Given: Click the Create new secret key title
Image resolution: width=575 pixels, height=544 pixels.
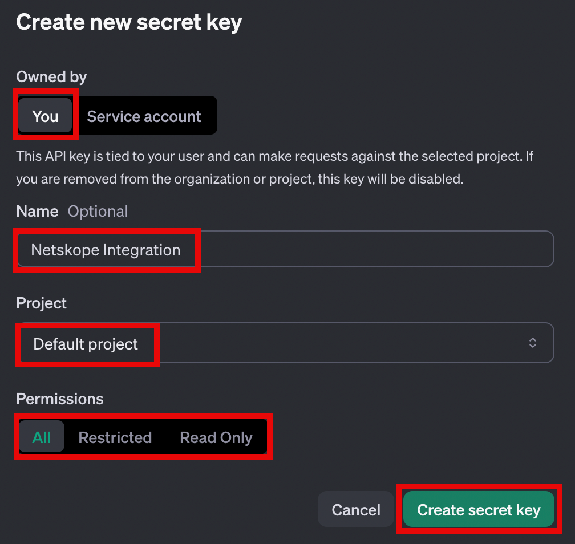Looking at the screenshot, I should (129, 22).
